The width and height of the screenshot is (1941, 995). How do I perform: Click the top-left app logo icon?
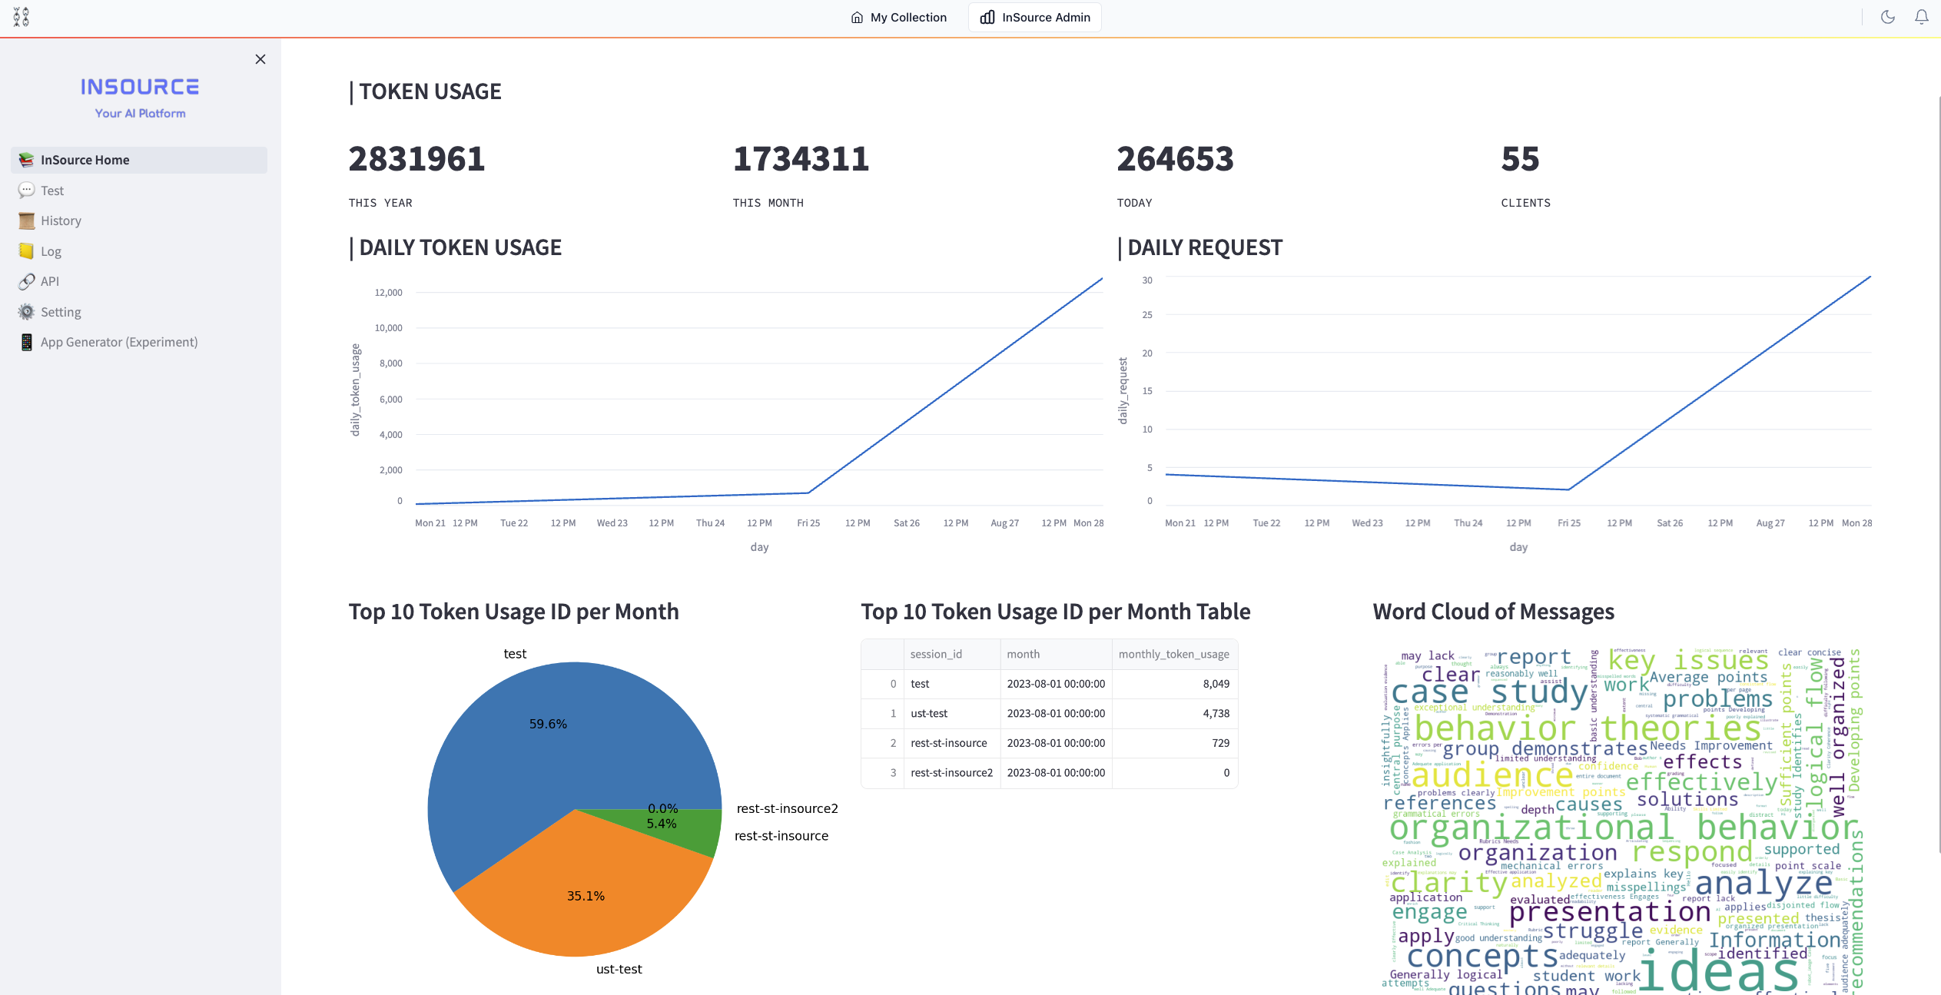(22, 17)
